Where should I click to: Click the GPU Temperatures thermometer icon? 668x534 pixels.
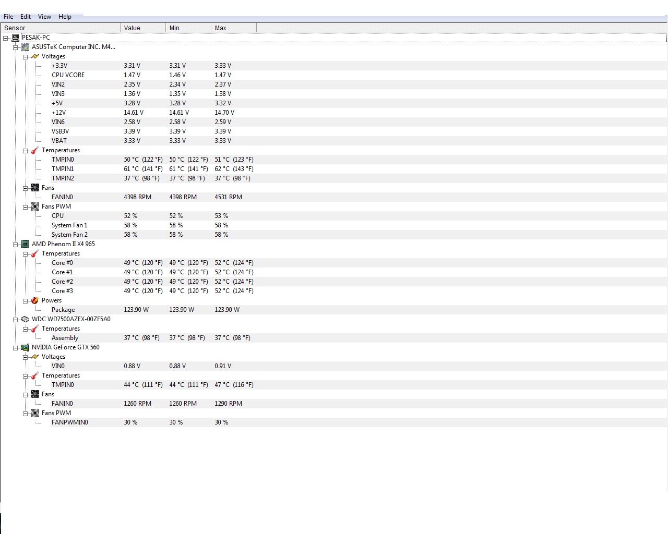35,375
